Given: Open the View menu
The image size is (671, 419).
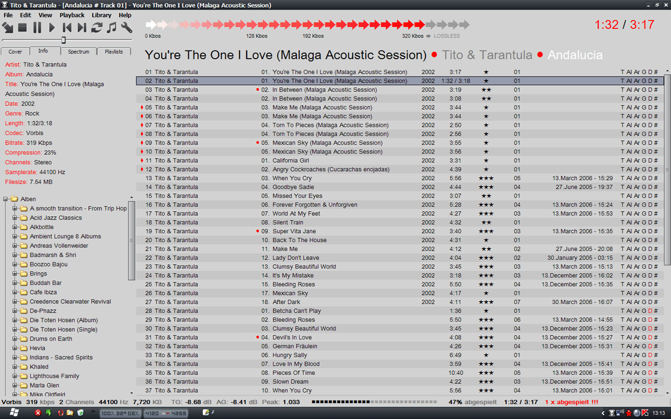Looking at the screenshot, I should pyautogui.click(x=45, y=15).
